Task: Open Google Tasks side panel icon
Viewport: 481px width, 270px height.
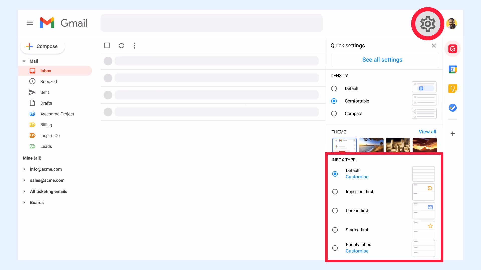Action: click(453, 108)
